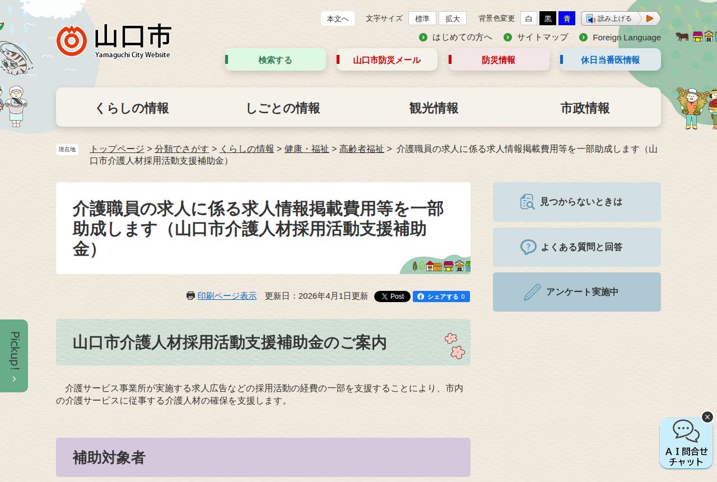Open 休日当番医情報 page

(x=611, y=59)
